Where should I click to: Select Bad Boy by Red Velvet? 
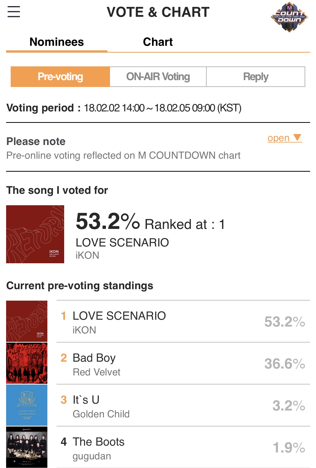[x=94, y=358]
